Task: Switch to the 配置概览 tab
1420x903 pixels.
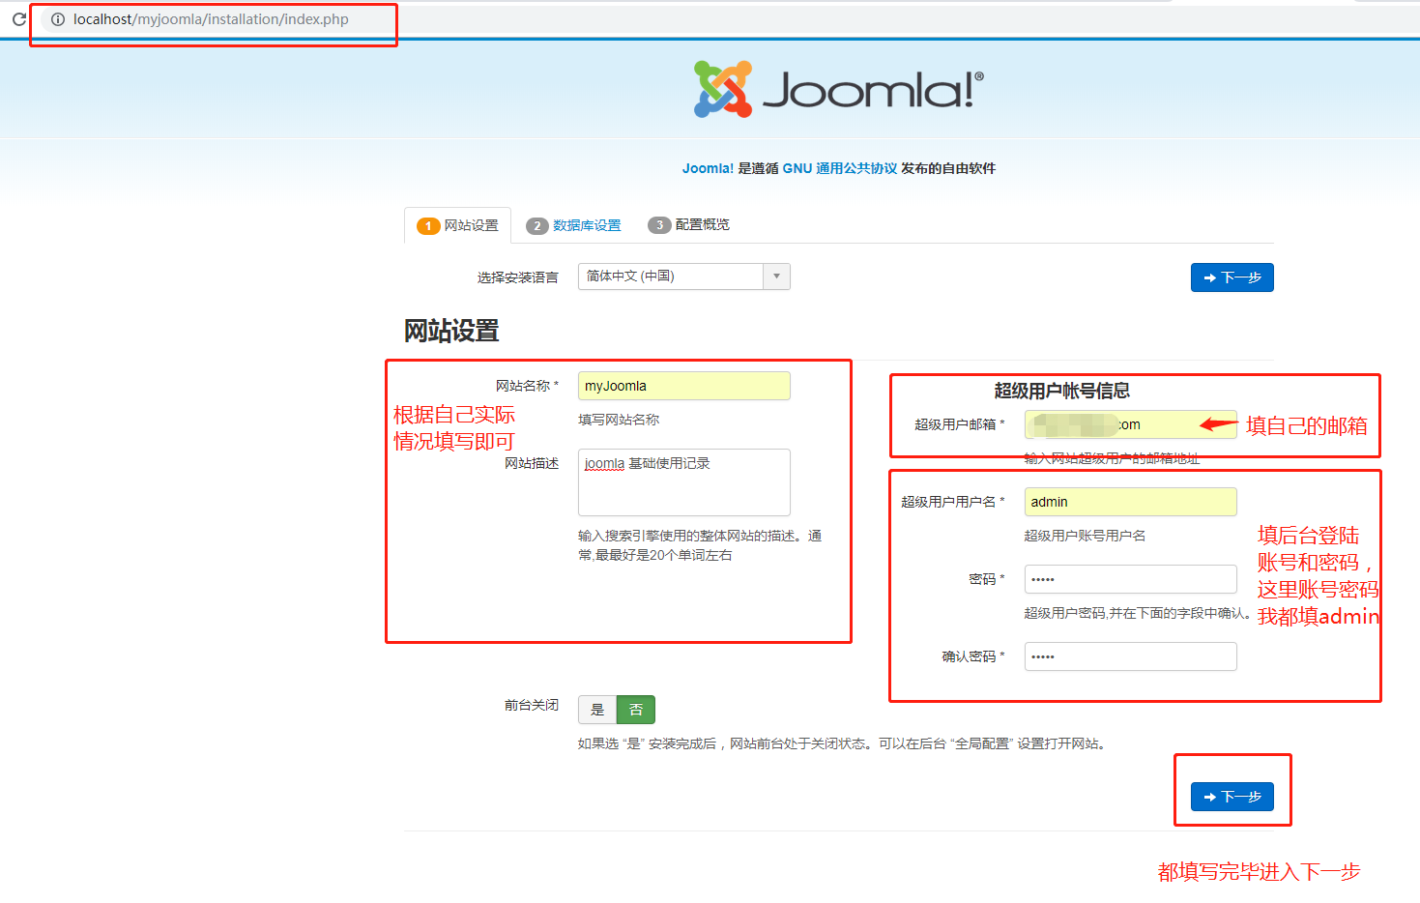Action: click(689, 224)
